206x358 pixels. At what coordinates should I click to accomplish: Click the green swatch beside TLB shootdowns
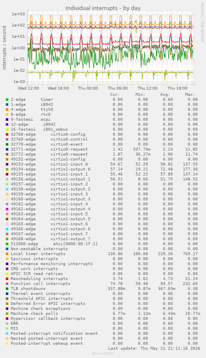7,289
